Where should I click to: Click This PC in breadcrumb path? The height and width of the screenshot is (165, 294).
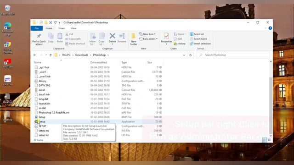(x=66, y=55)
